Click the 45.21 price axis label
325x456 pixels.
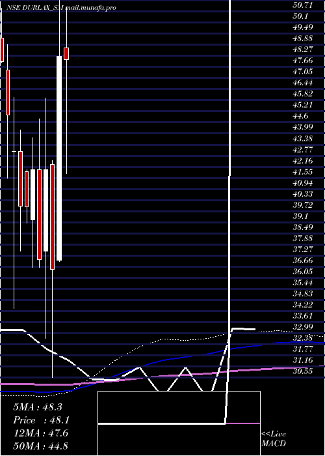tap(302, 105)
